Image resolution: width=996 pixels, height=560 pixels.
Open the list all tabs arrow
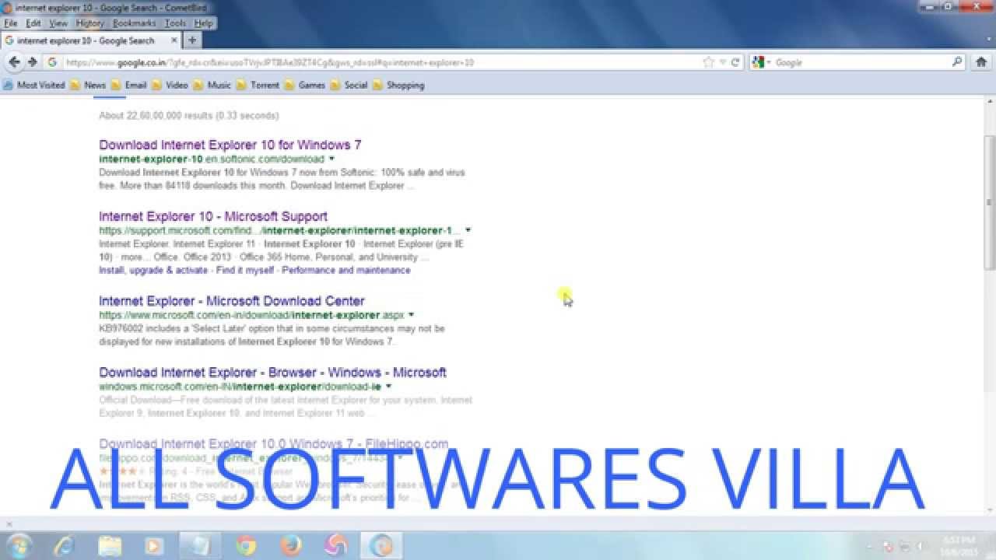[x=988, y=40]
